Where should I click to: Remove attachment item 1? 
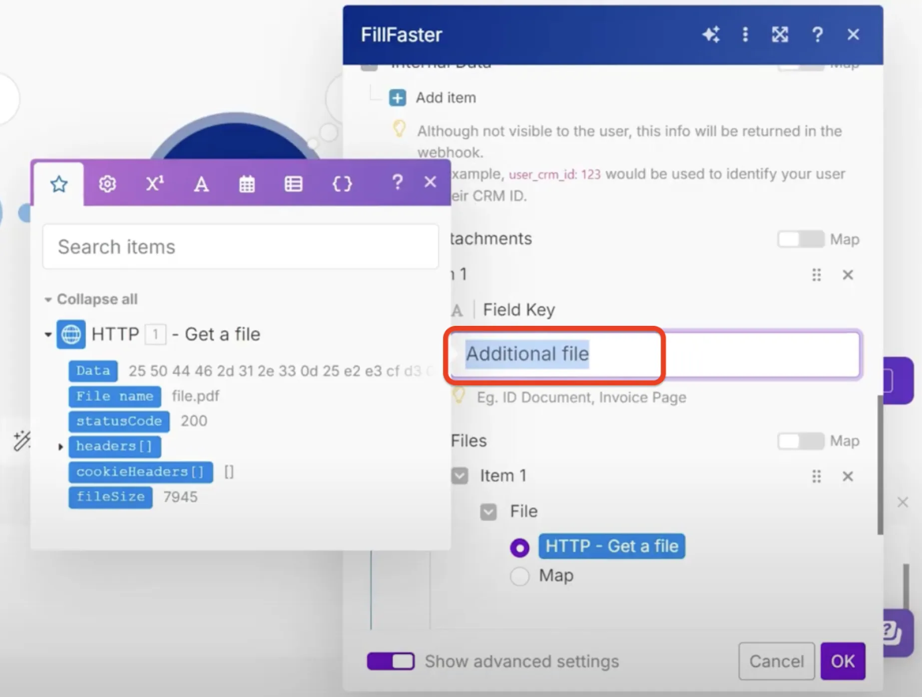click(848, 275)
